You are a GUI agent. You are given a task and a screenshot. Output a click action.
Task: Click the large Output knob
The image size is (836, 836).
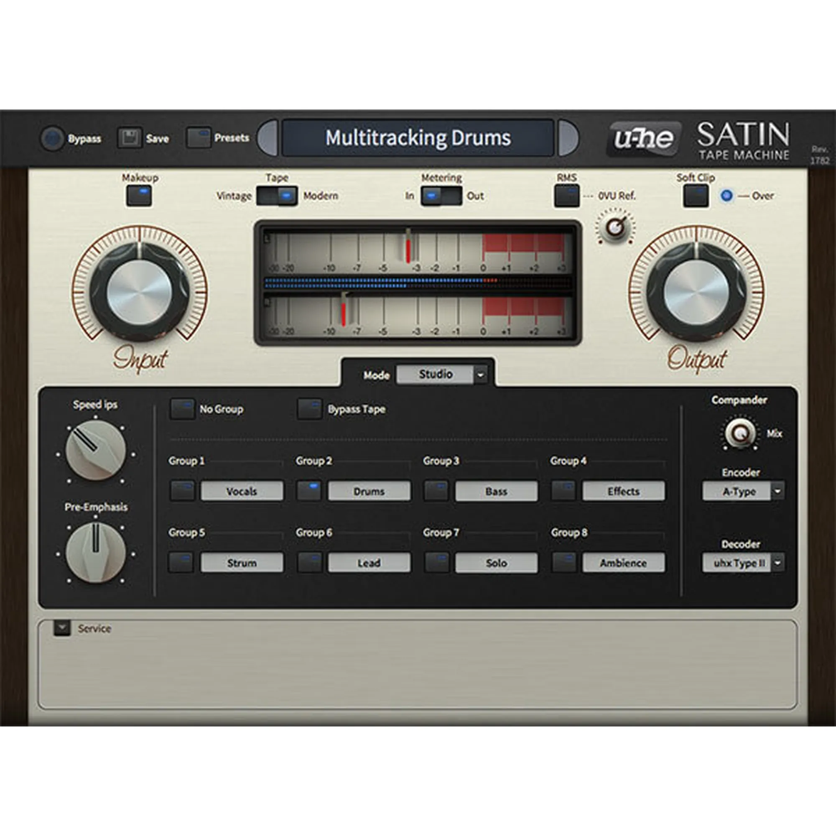(x=696, y=292)
